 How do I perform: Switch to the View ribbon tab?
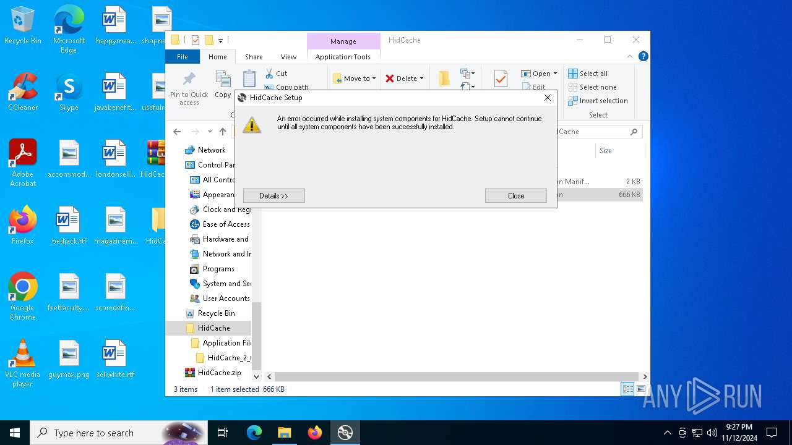tap(288, 57)
